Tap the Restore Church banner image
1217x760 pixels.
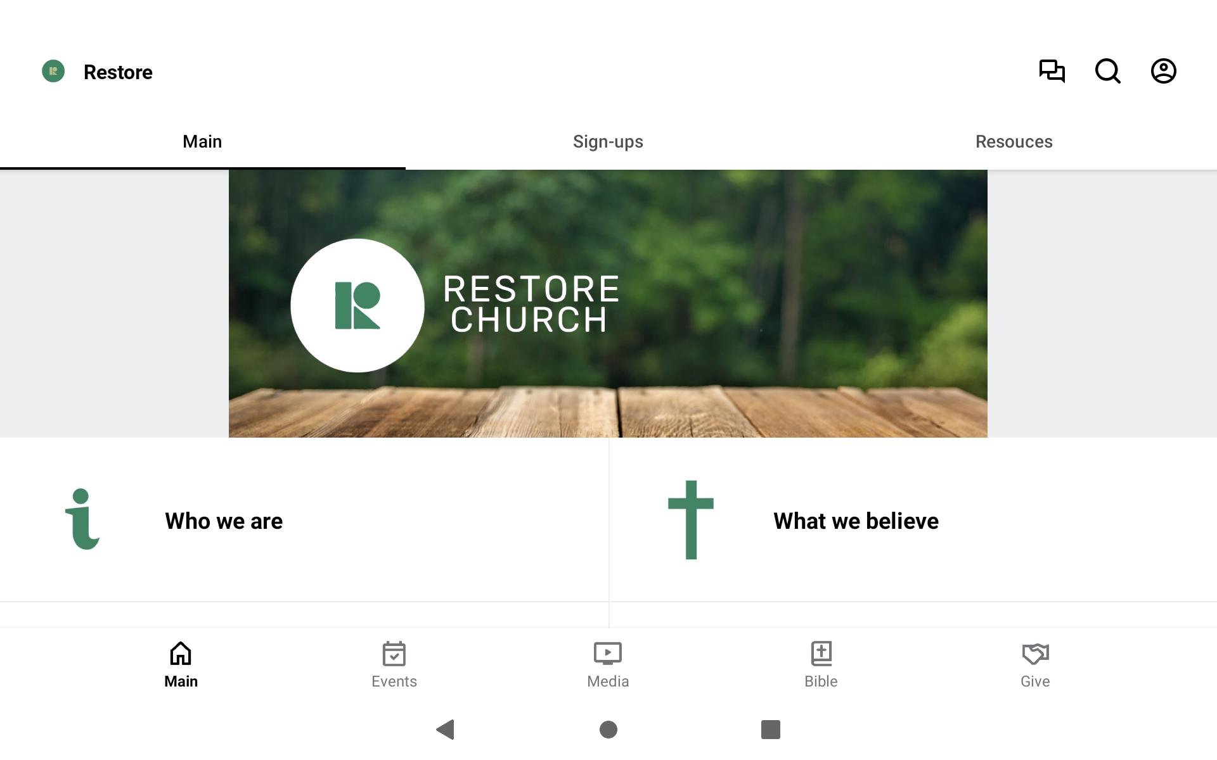pos(608,303)
